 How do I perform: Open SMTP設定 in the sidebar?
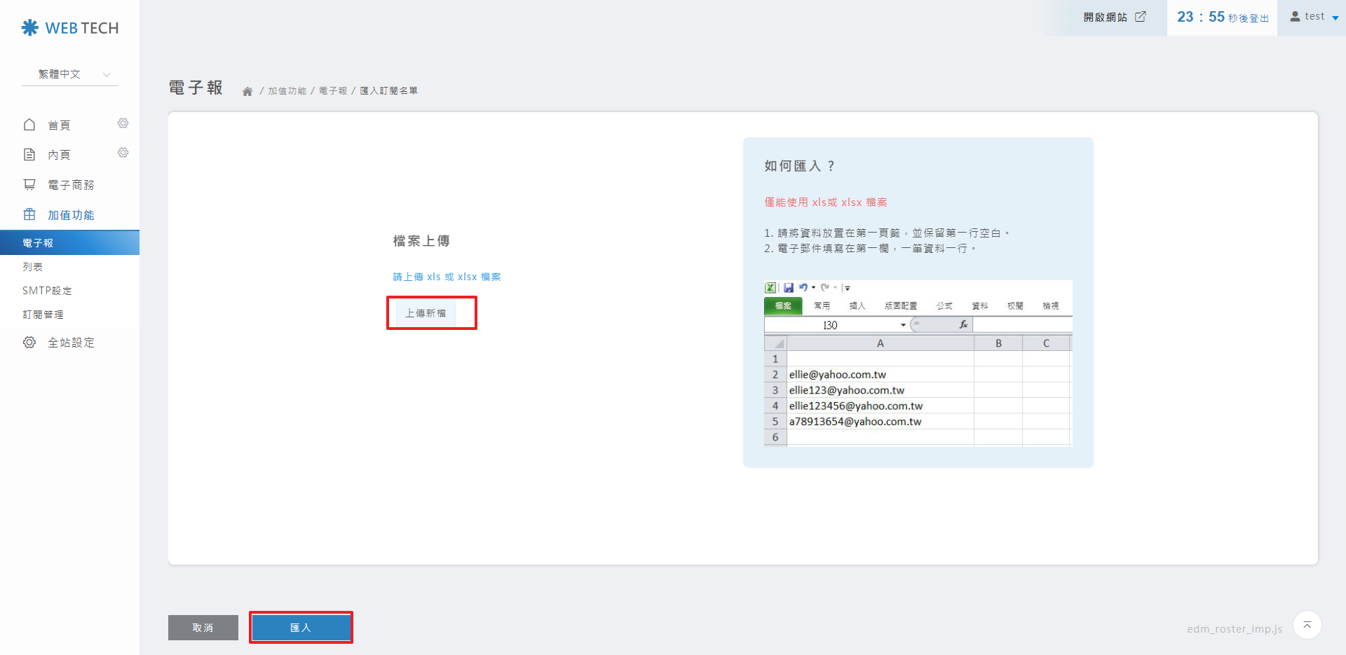tap(47, 291)
